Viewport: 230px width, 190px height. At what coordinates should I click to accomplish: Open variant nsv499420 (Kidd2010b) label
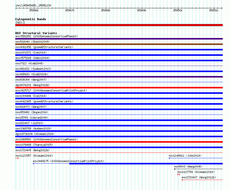[x=32, y=74]
